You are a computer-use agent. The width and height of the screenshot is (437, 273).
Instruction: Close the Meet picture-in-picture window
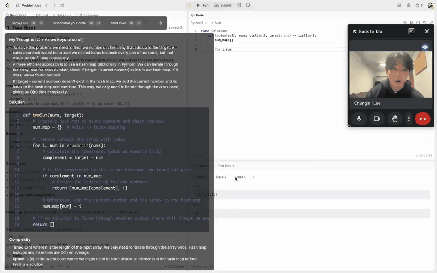(427, 32)
